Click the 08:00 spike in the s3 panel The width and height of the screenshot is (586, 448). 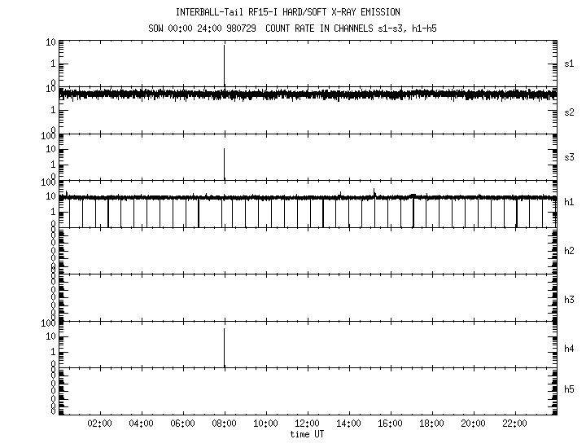225,161
